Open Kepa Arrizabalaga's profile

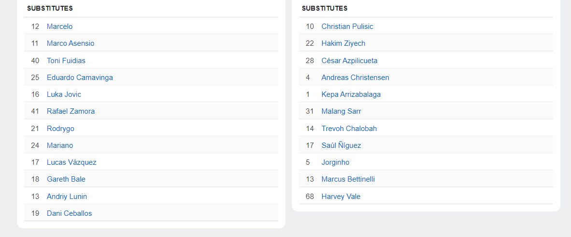351,94
